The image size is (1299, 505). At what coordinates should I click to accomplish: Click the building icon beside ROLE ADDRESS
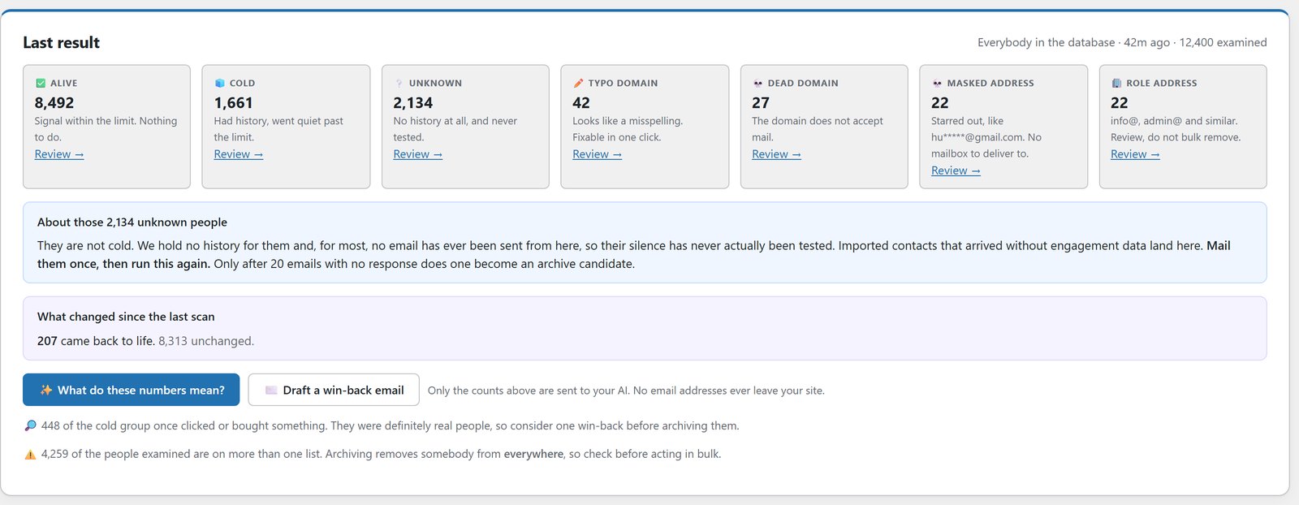point(1116,83)
